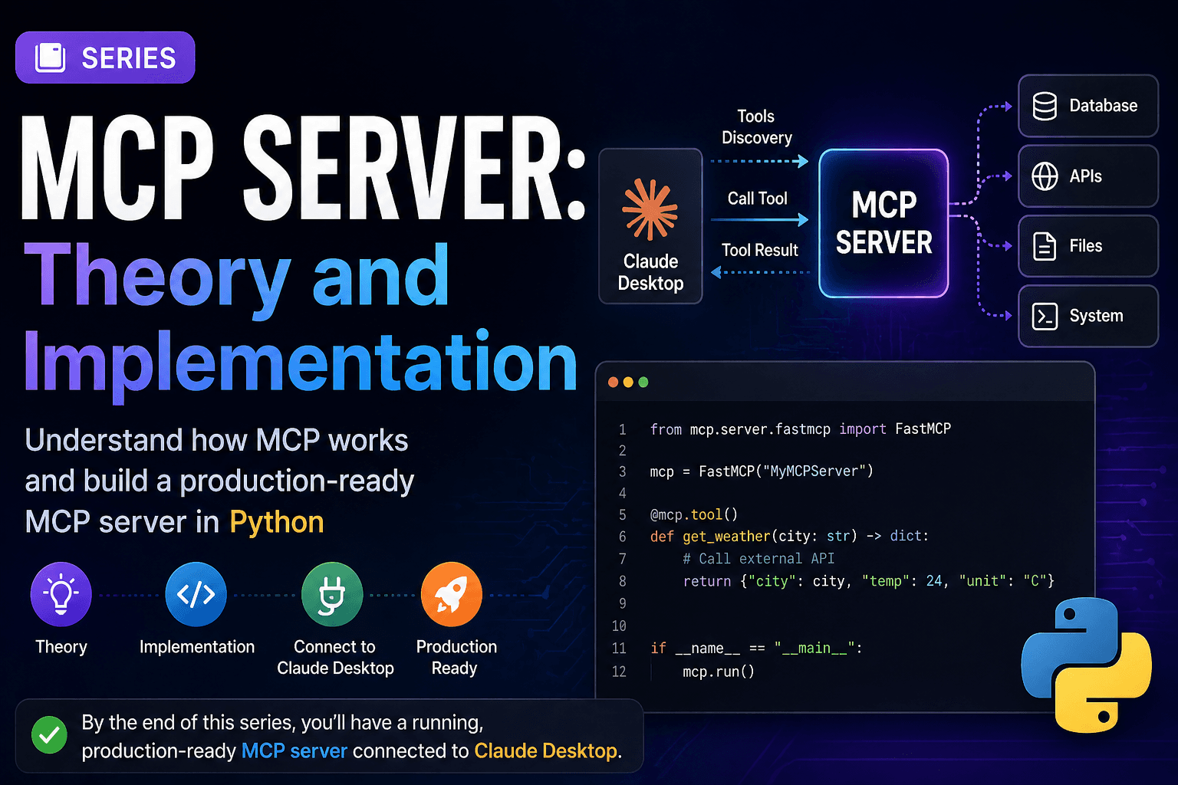The height and width of the screenshot is (785, 1178).
Task: Click the 'Tools Discovery' label
Action: coord(757,127)
